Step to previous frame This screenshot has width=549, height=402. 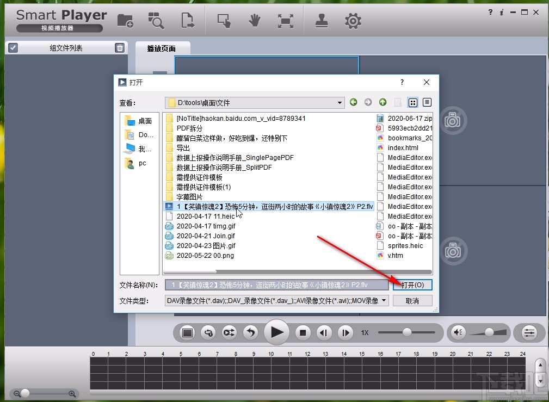pyautogui.click(x=324, y=333)
